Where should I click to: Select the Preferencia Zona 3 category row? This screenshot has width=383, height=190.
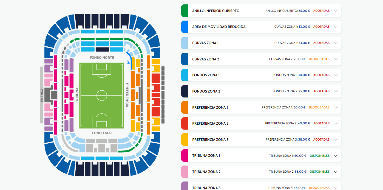[x=261, y=139]
